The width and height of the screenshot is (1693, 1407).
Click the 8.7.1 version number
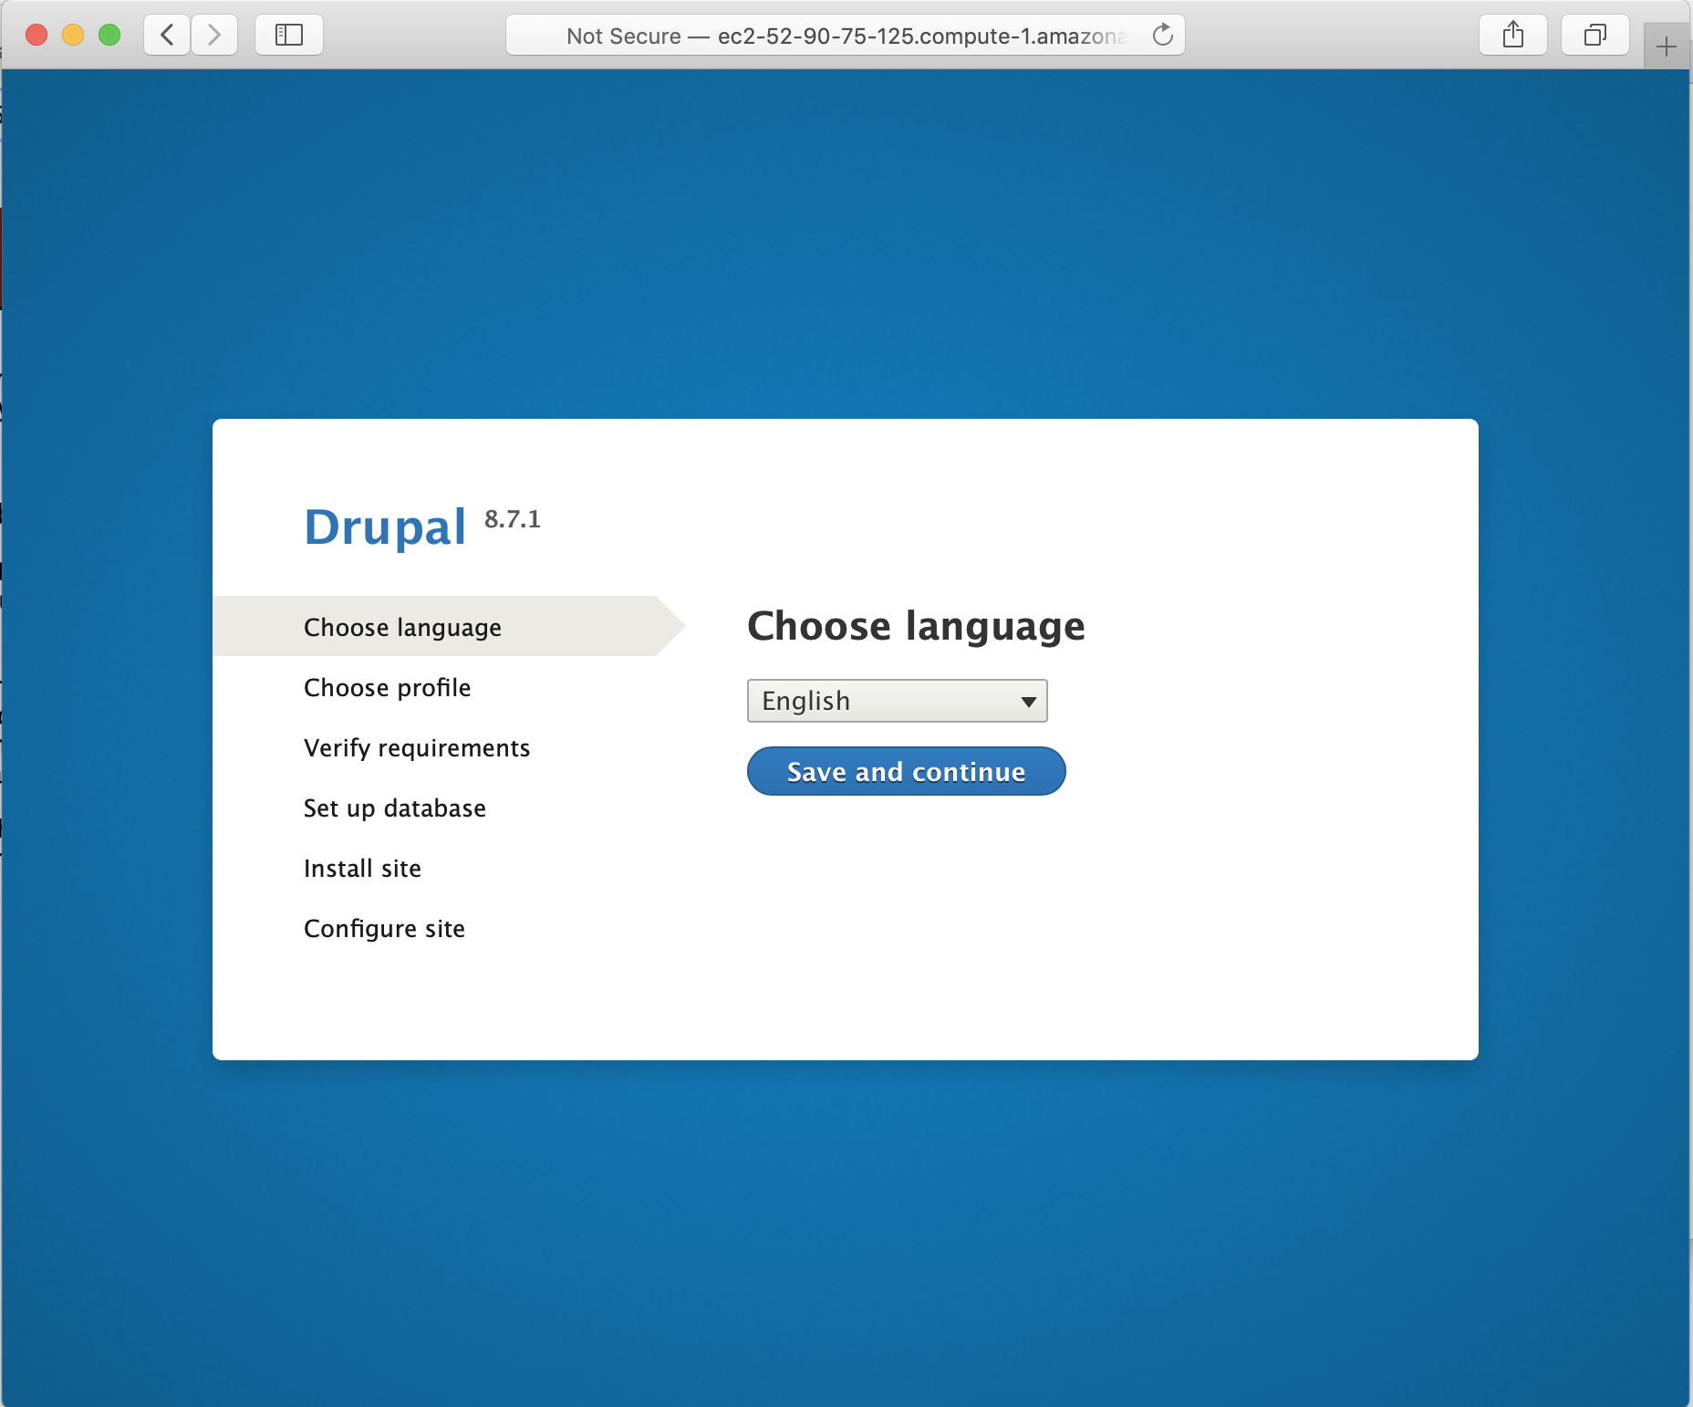[x=513, y=519]
